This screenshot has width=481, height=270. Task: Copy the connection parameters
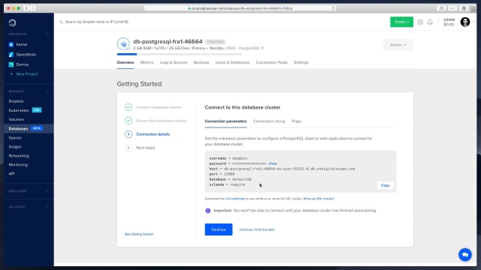(385, 185)
